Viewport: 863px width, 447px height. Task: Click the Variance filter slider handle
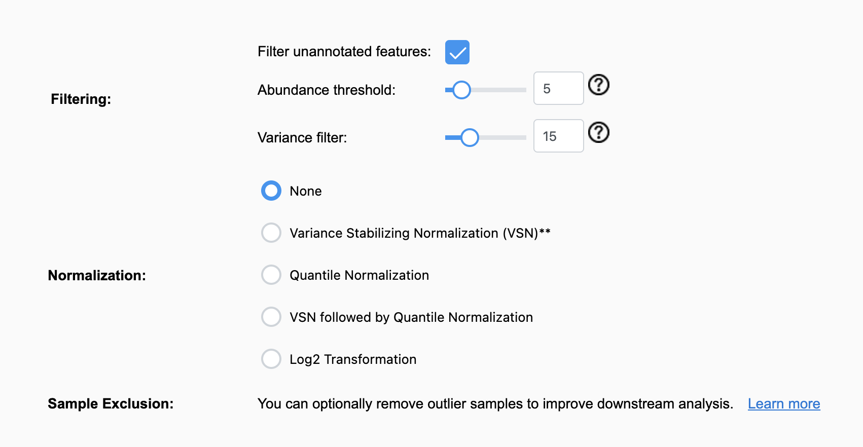[470, 137]
